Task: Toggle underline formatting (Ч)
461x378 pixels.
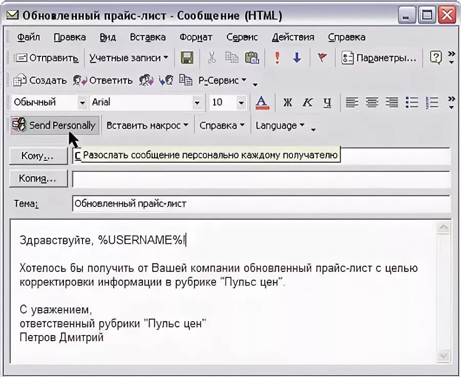Action: [327, 102]
